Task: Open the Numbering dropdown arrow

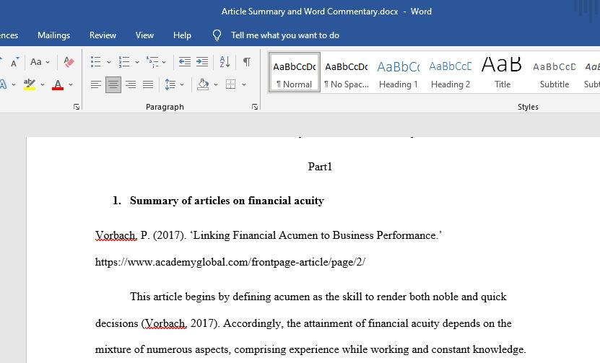Action: (136, 62)
